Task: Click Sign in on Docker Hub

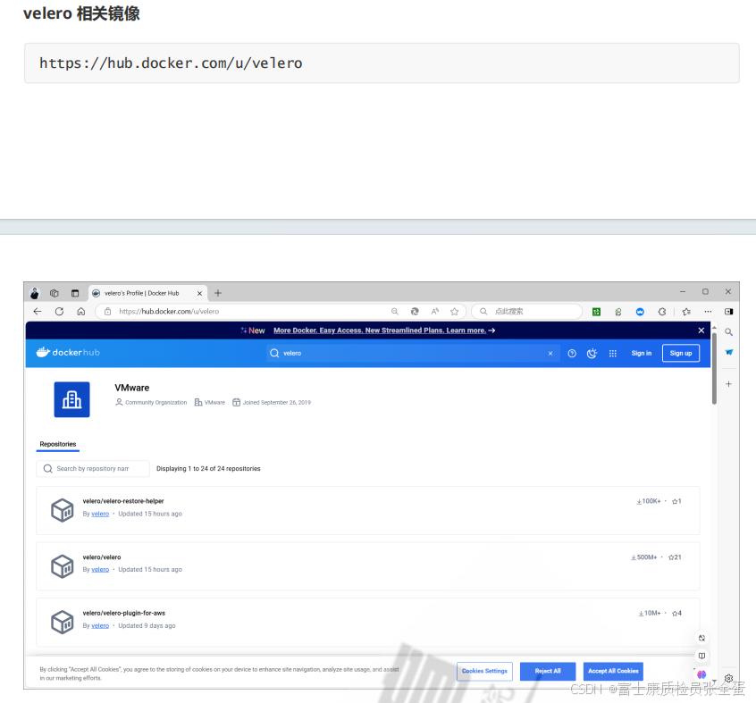Action: (x=642, y=353)
